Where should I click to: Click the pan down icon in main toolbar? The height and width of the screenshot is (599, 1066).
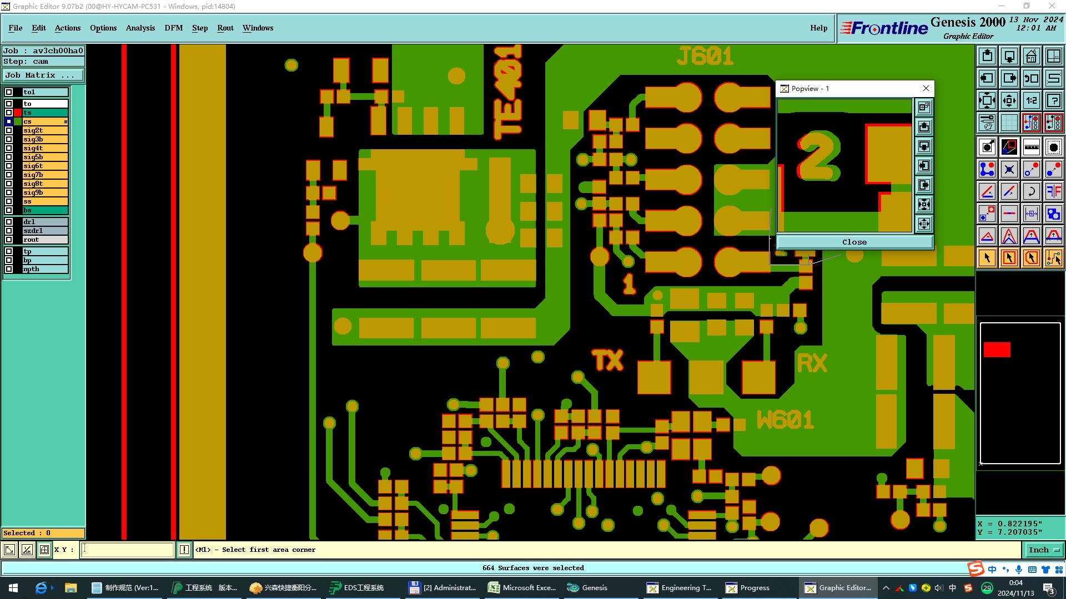tap(1009, 56)
